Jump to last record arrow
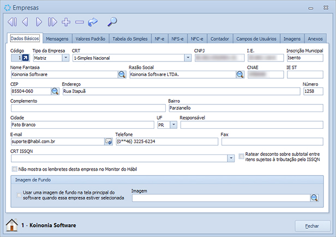Viewport: 336px width, 237px height. [52, 22]
